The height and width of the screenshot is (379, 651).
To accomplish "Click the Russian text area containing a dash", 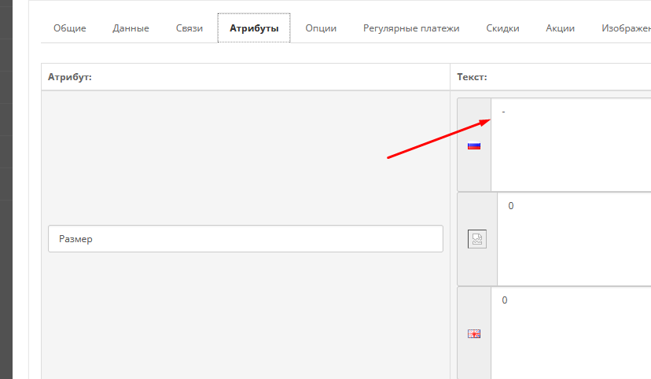I will tap(572, 145).
